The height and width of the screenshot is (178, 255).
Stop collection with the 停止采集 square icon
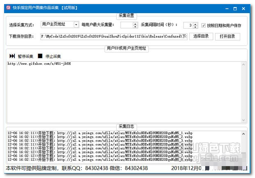(40, 56)
